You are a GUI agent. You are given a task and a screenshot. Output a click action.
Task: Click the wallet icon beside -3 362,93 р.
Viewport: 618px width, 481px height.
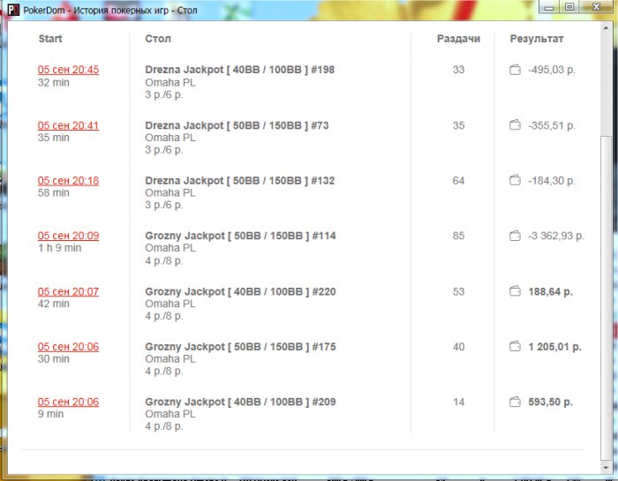[x=515, y=236]
